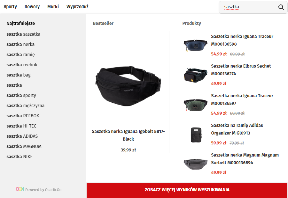Image resolution: width=288 pixels, height=198 pixels.
Task: Open Saszetka na ramię Adidas Organizer link
Action: click(237, 129)
